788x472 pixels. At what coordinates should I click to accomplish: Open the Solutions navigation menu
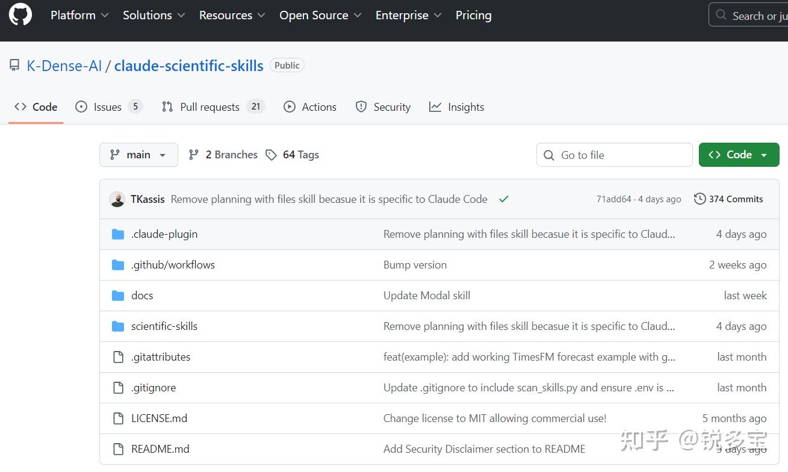click(x=154, y=15)
